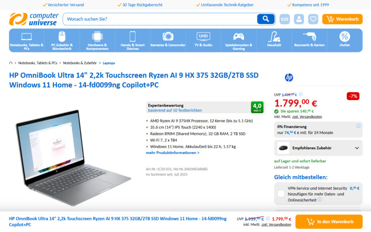Open zzgl. Versandkosten link in sticky bar
The image size is (371, 232).
click(x=276, y=224)
